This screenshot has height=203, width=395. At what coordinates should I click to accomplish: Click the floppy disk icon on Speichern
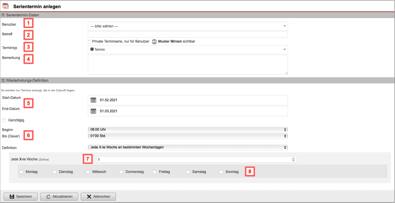pyautogui.click(x=12, y=197)
